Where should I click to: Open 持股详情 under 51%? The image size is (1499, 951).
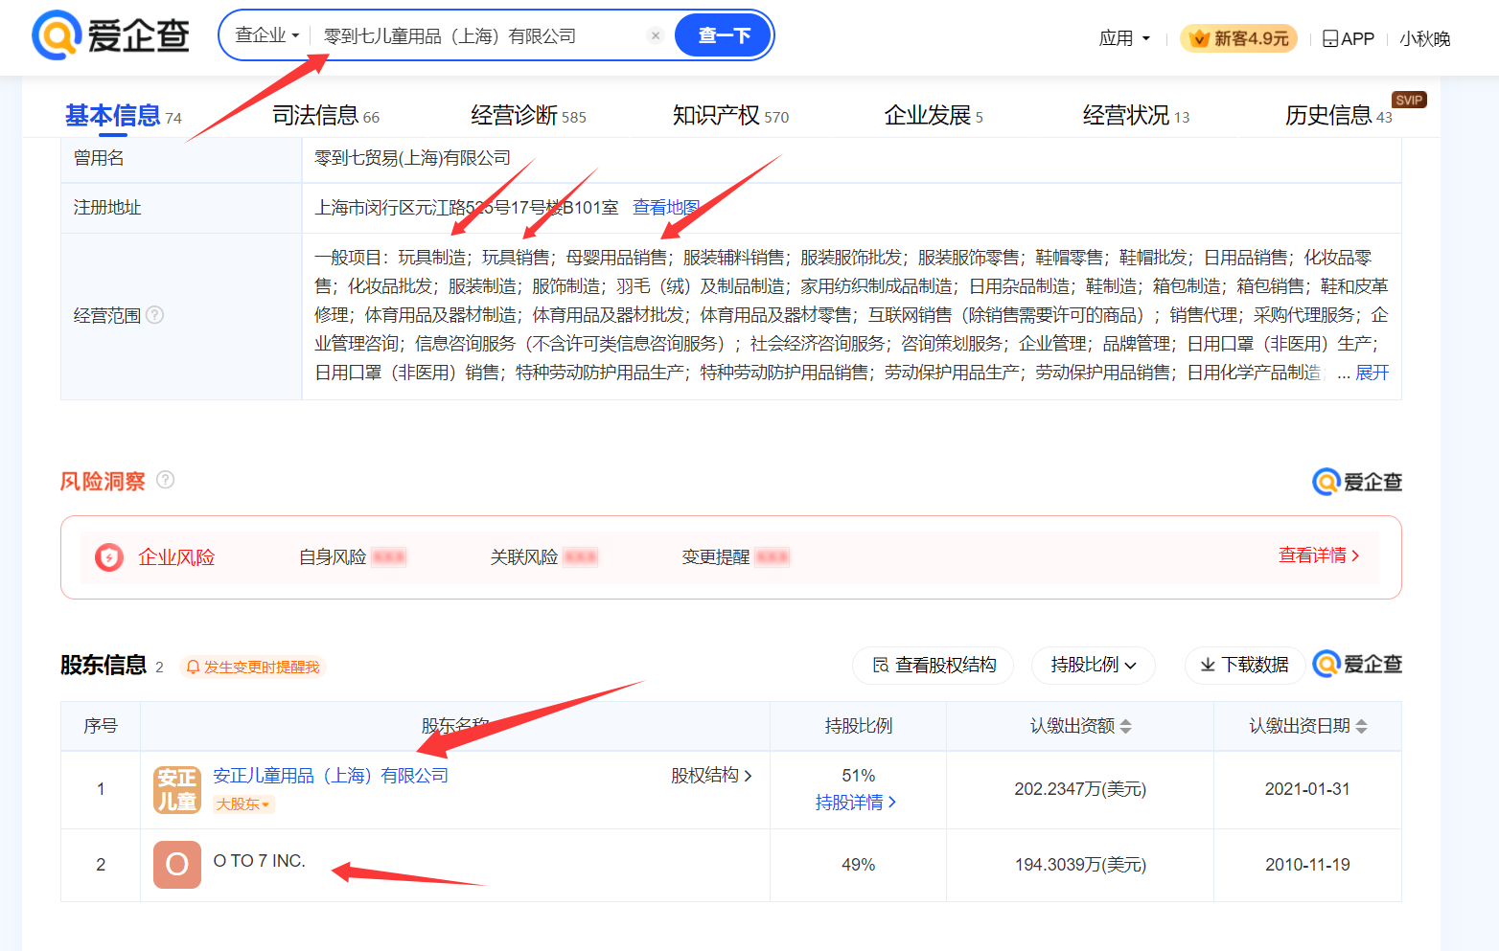[x=856, y=803]
